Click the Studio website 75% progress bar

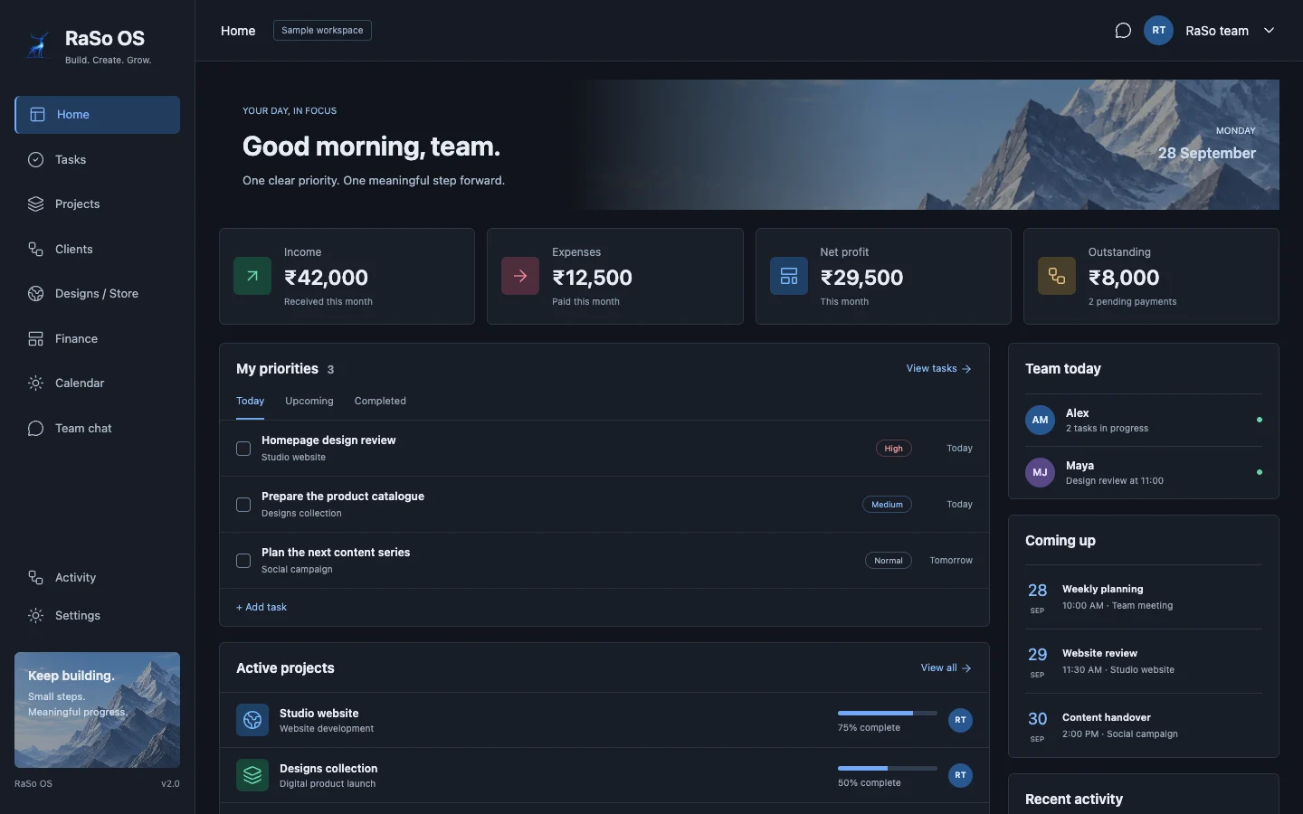pyautogui.click(x=888, y=714)
